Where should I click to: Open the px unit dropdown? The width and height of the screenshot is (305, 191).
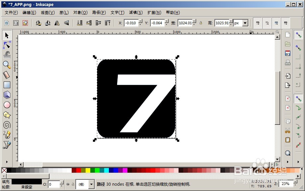pyautogui.click(x=245, y=23)
